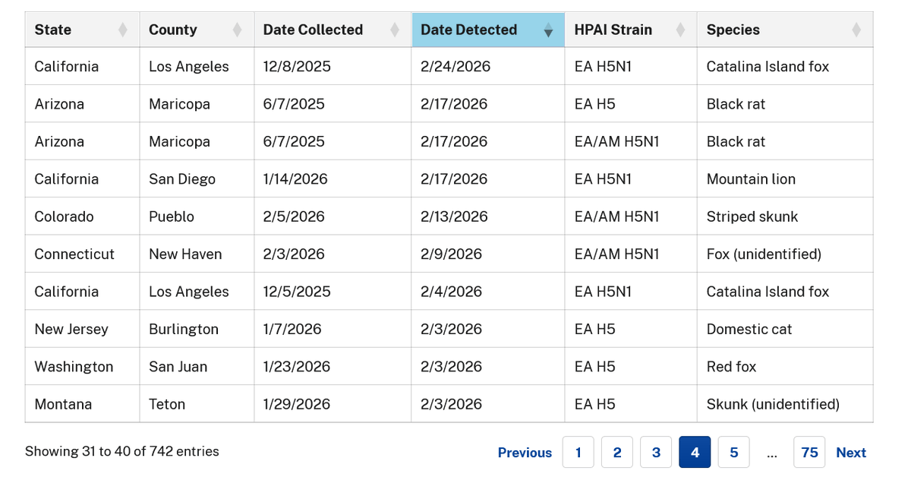Image resolution: width=911 pixels, height=480 pixels.
Task: Open page 1 of results
Action: coord(578,453)
